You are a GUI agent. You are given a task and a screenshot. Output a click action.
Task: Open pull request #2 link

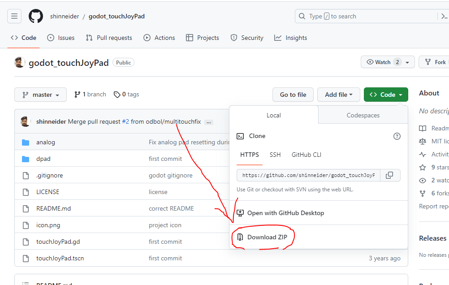point(125,121)
